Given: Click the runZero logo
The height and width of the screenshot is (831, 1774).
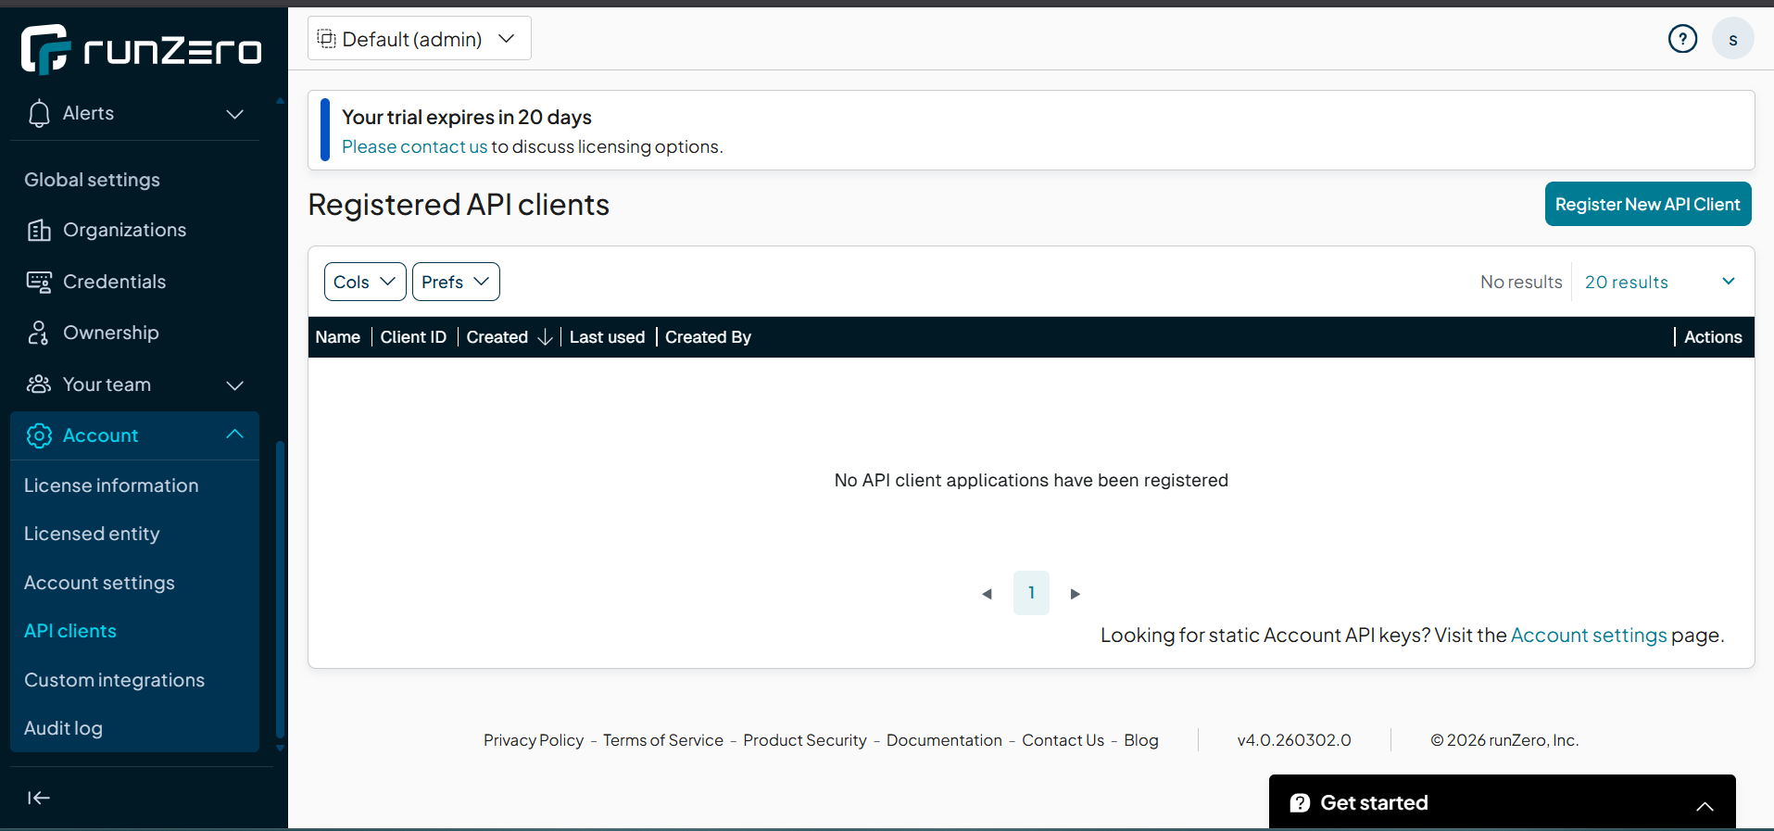Looking at the screenshot, I should (x=141, y=49).
